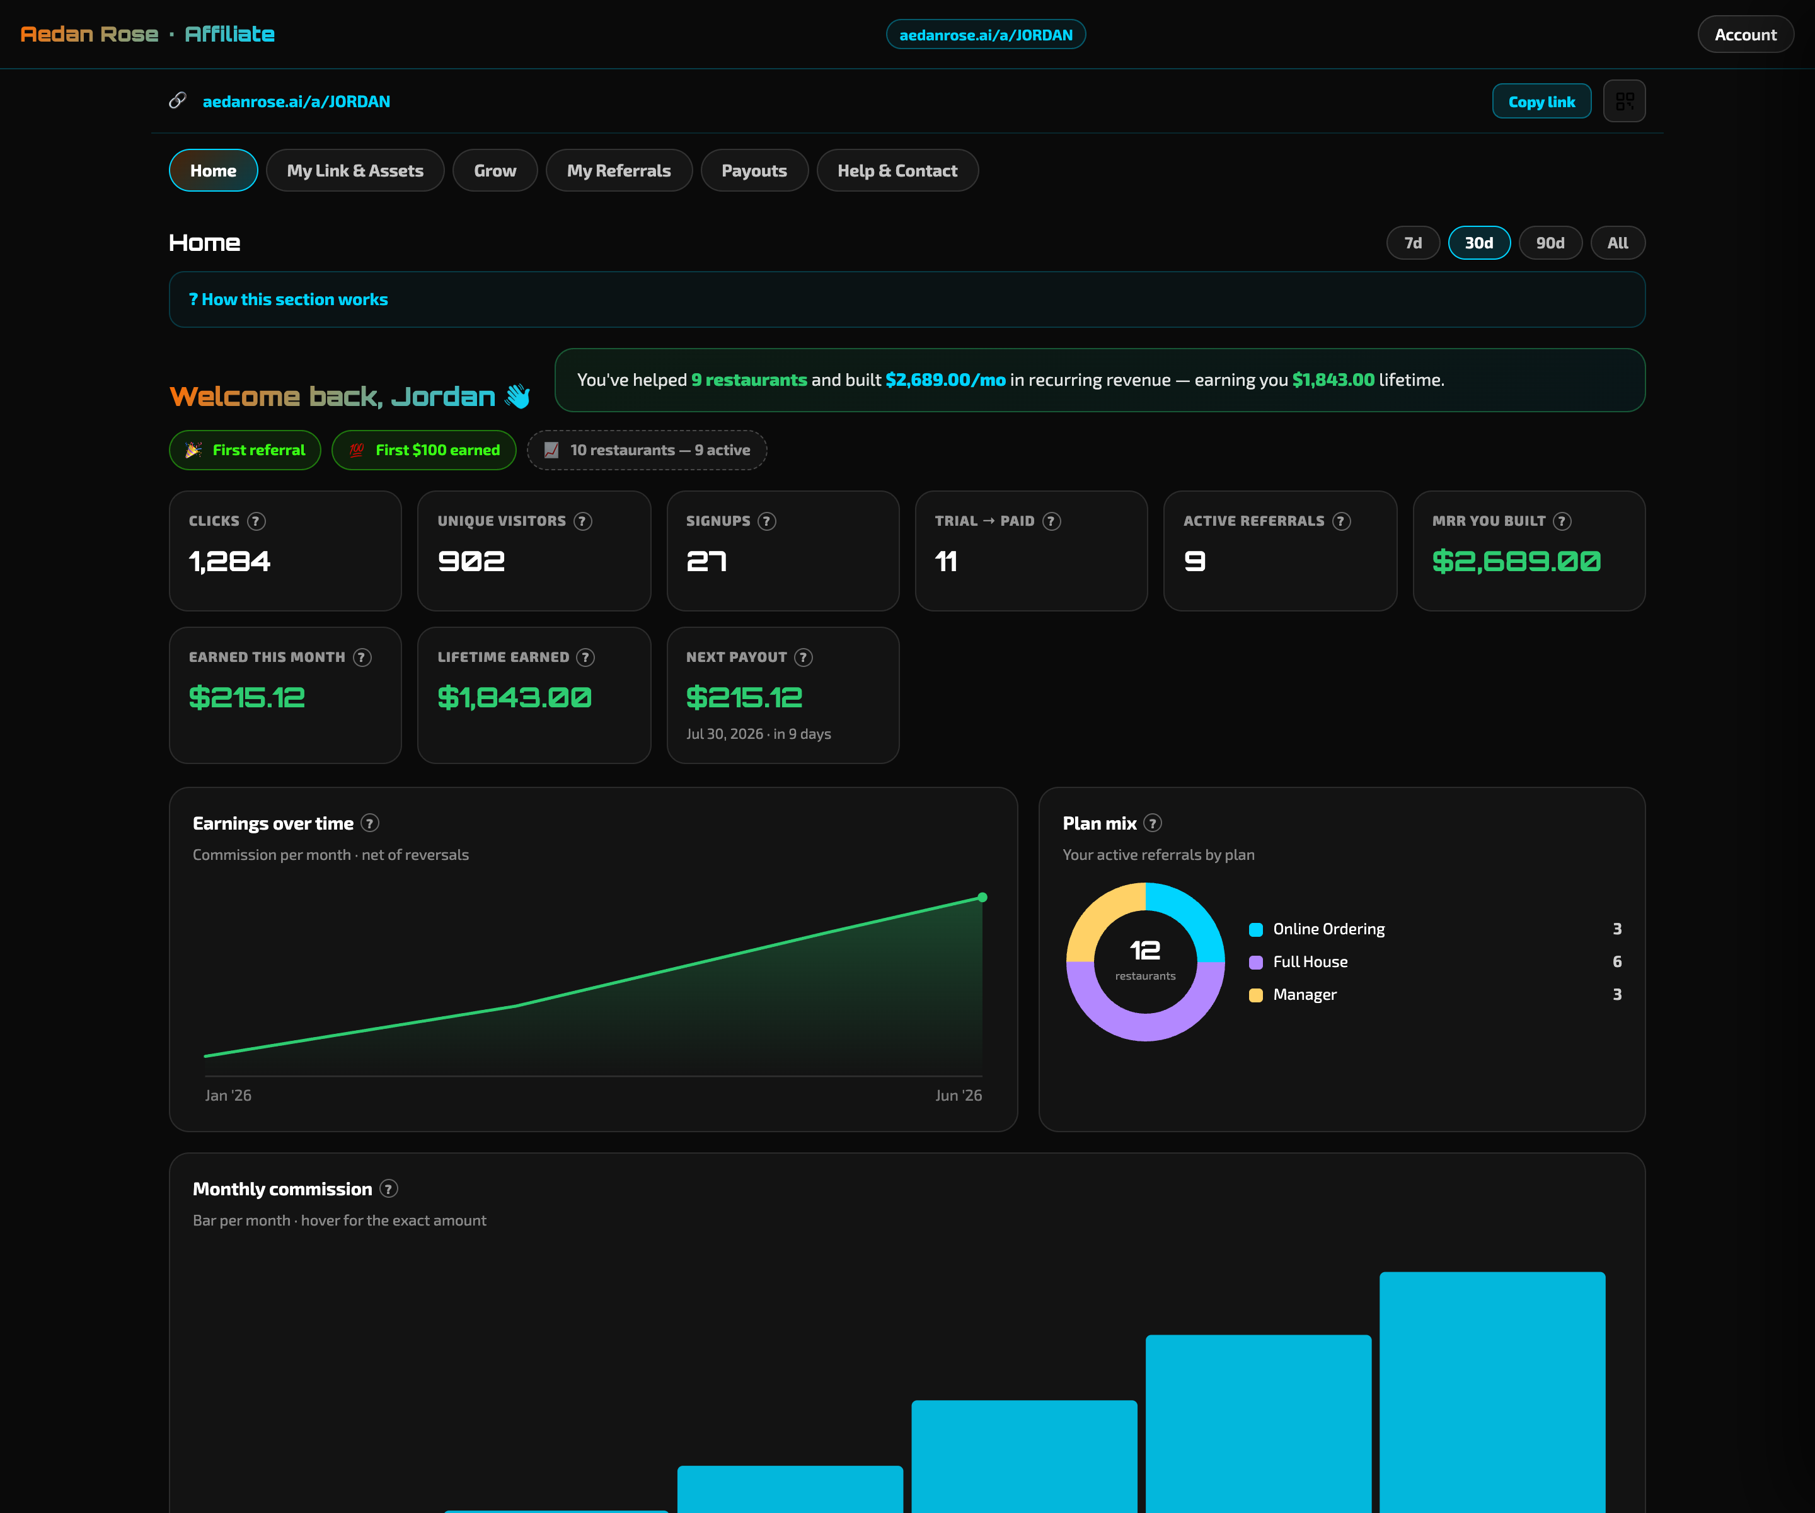Click the tallest bar in Monthly commission chart
The image size is (1815, 1513).
pyautogui.click(x=1492, y=1392)
